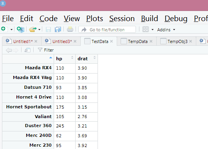Select the Merc 230 row name
Viewport: 208px width, 149px height.
(40, 145)
